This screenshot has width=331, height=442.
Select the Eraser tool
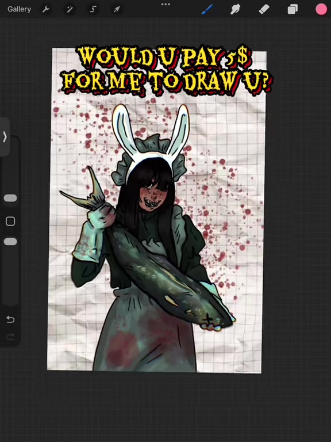coord(264,9)
